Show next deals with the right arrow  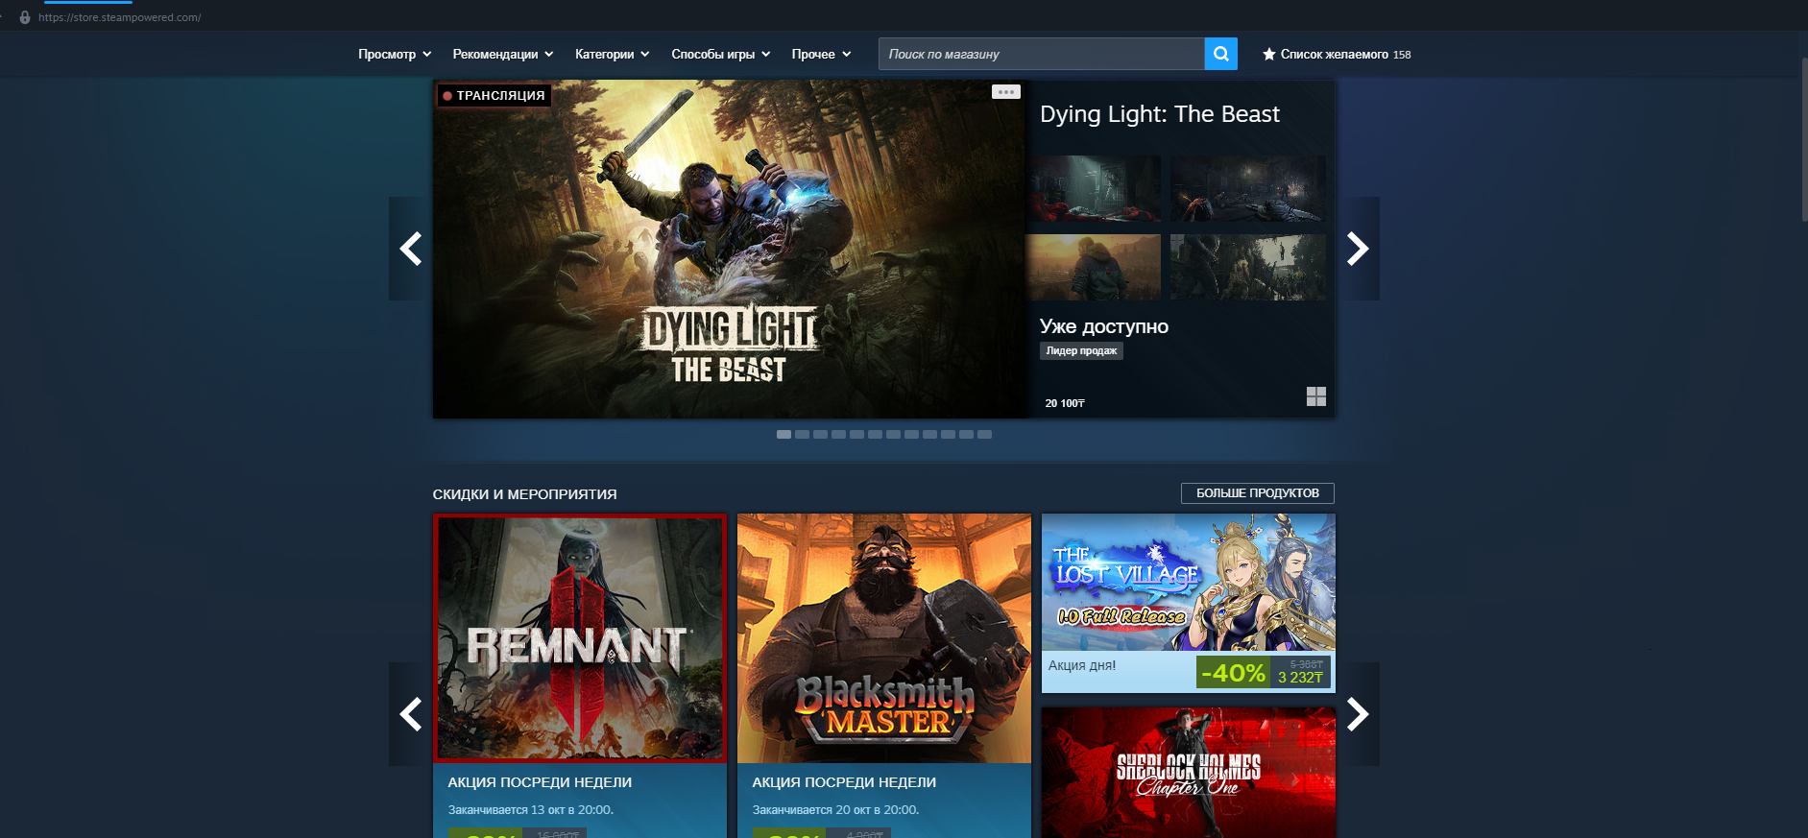click(x=1358, y=714)
